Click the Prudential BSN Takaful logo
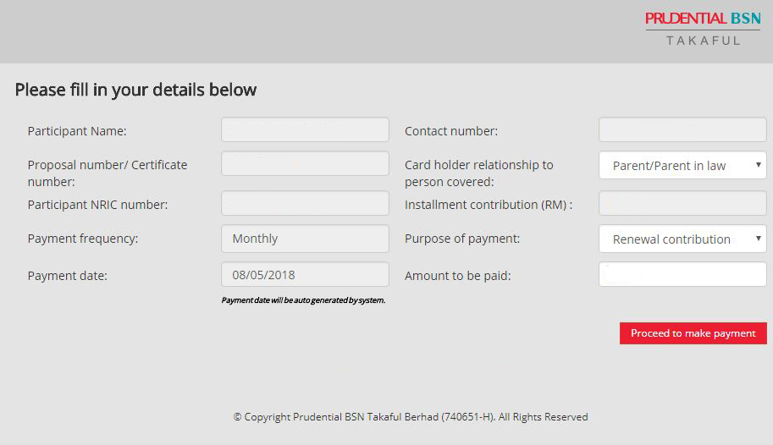Viewport: 773px width, 445px height. pos(703,28)
